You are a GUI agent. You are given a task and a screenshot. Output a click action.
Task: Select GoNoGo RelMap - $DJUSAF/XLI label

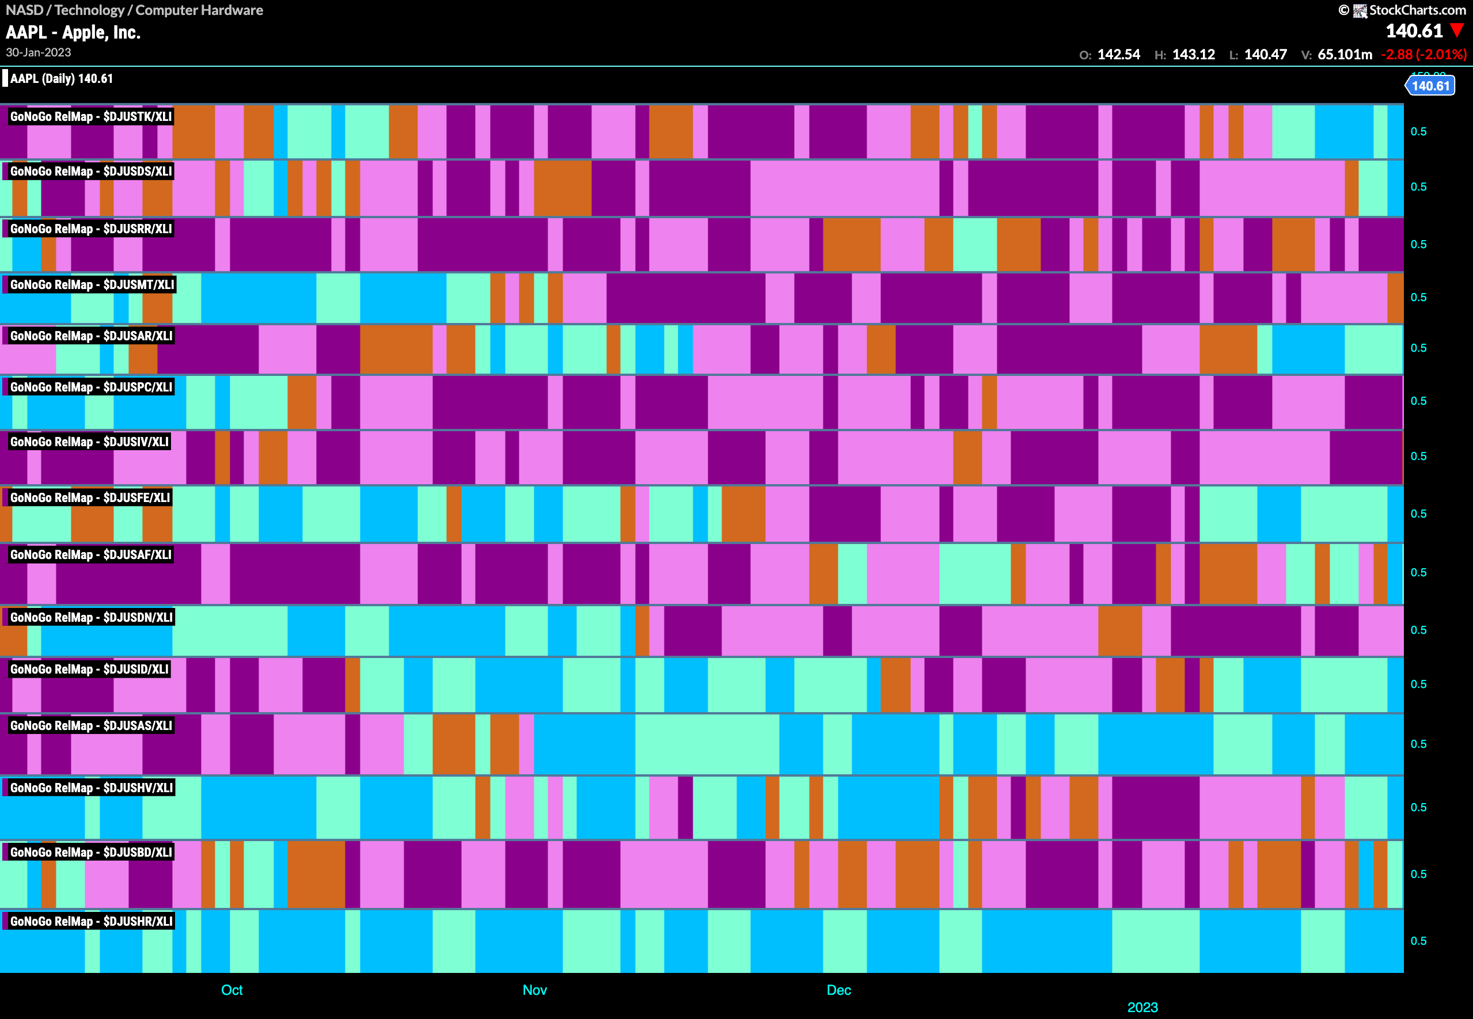point(90,555)
